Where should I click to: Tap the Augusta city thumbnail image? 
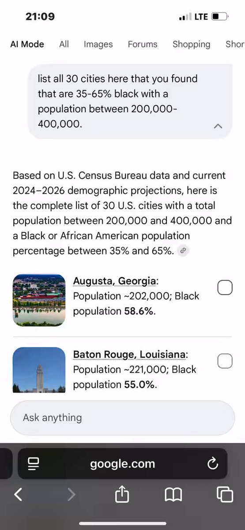coord(39,300)
